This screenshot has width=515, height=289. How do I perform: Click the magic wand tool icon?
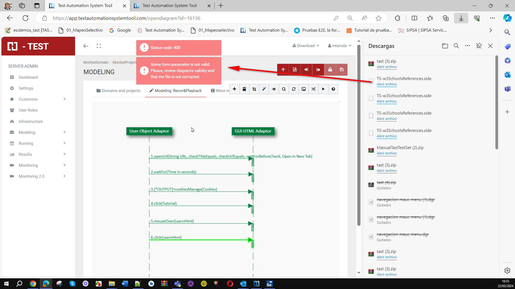(x=264, y=89)
